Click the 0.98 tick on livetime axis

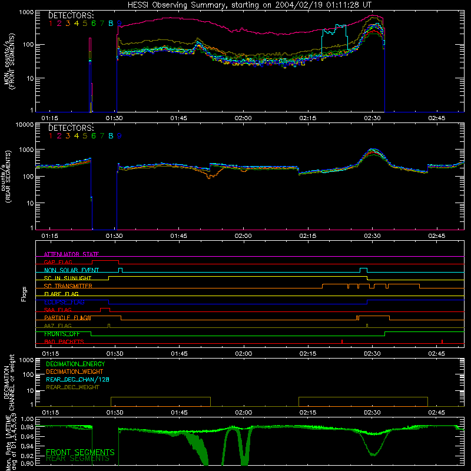pyautogui.click(x=27, y=427)
